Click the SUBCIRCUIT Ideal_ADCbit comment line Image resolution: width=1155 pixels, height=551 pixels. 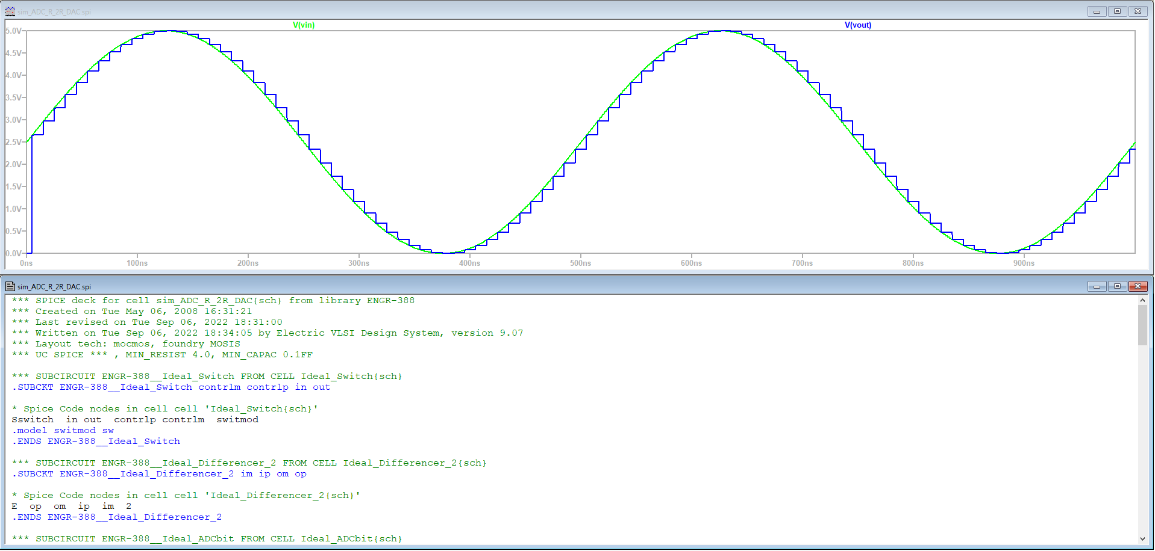pyautogui.click(x=207, y=539)
